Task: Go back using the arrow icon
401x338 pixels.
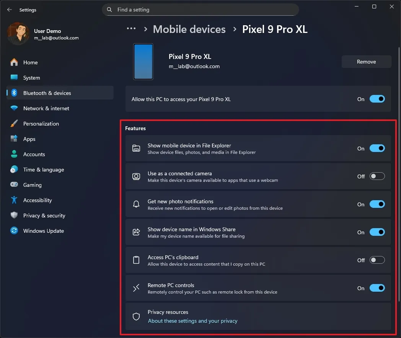Action: pyautogui.click(x=10, y=10)
